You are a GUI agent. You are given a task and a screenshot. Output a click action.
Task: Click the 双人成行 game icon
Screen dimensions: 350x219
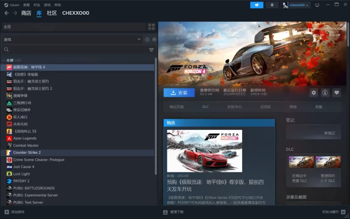point(9,117)
